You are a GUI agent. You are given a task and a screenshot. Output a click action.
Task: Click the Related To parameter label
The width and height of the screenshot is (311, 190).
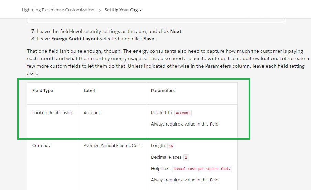[x=162, y=112]
